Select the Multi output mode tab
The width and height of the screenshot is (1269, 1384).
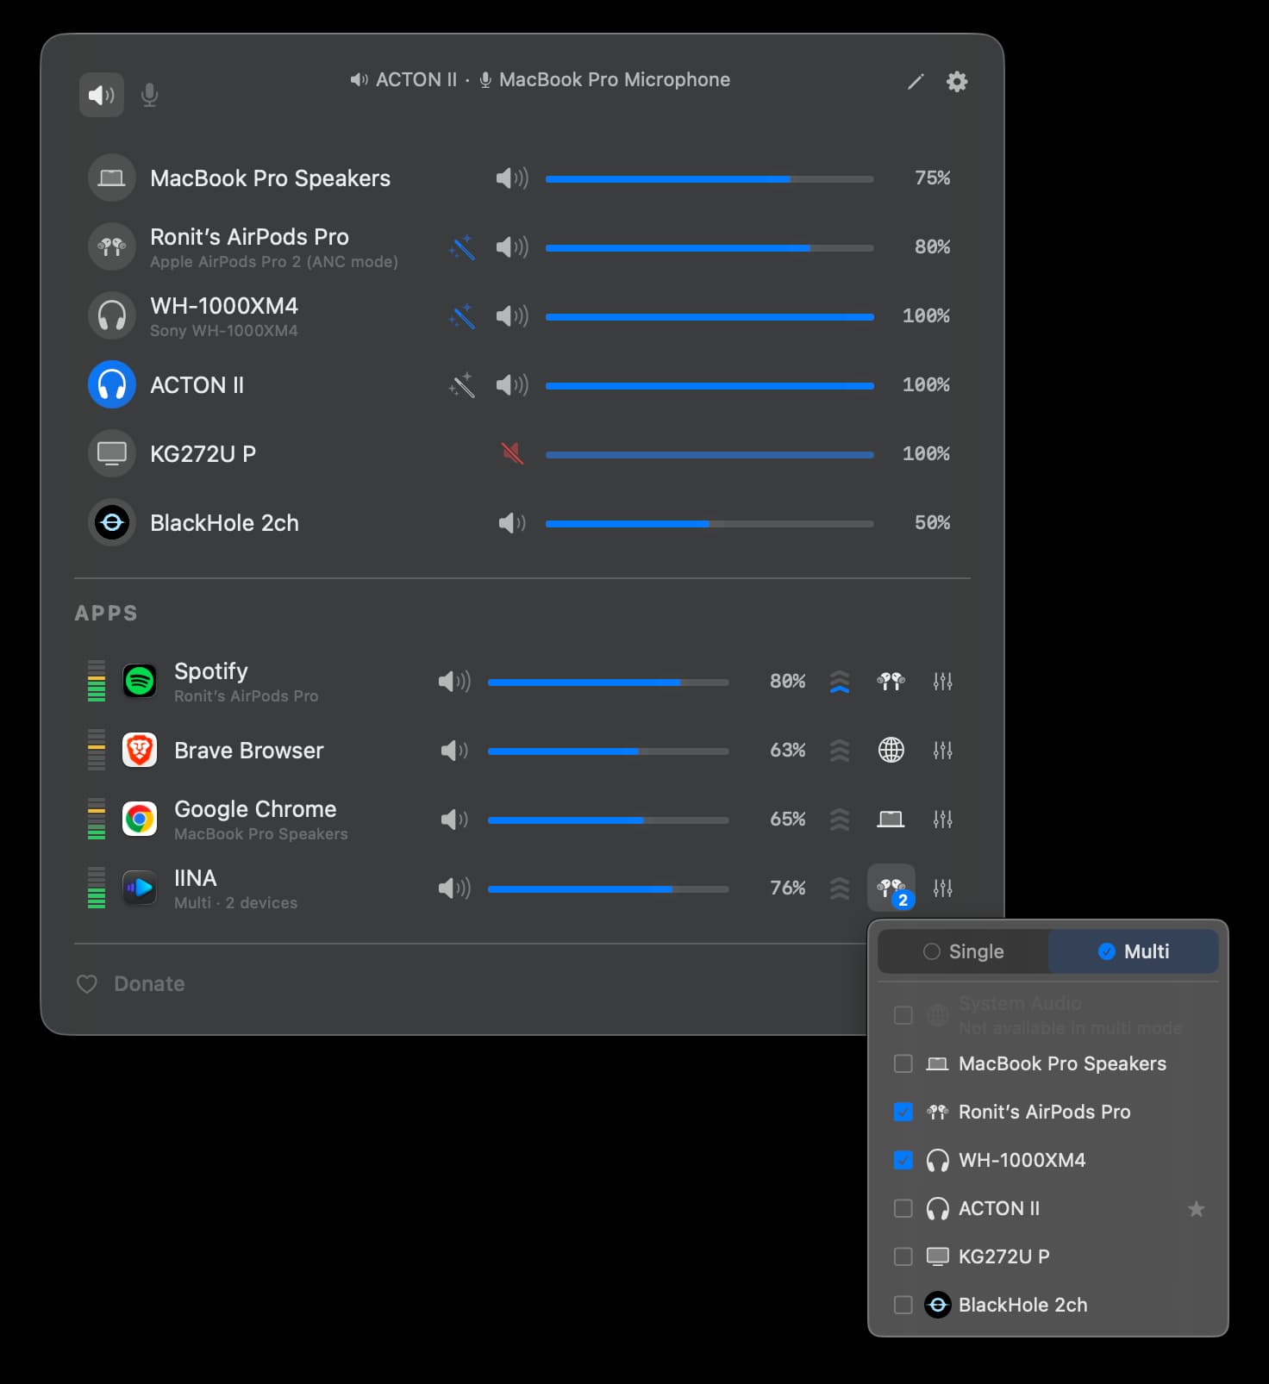pos(1133,951)
